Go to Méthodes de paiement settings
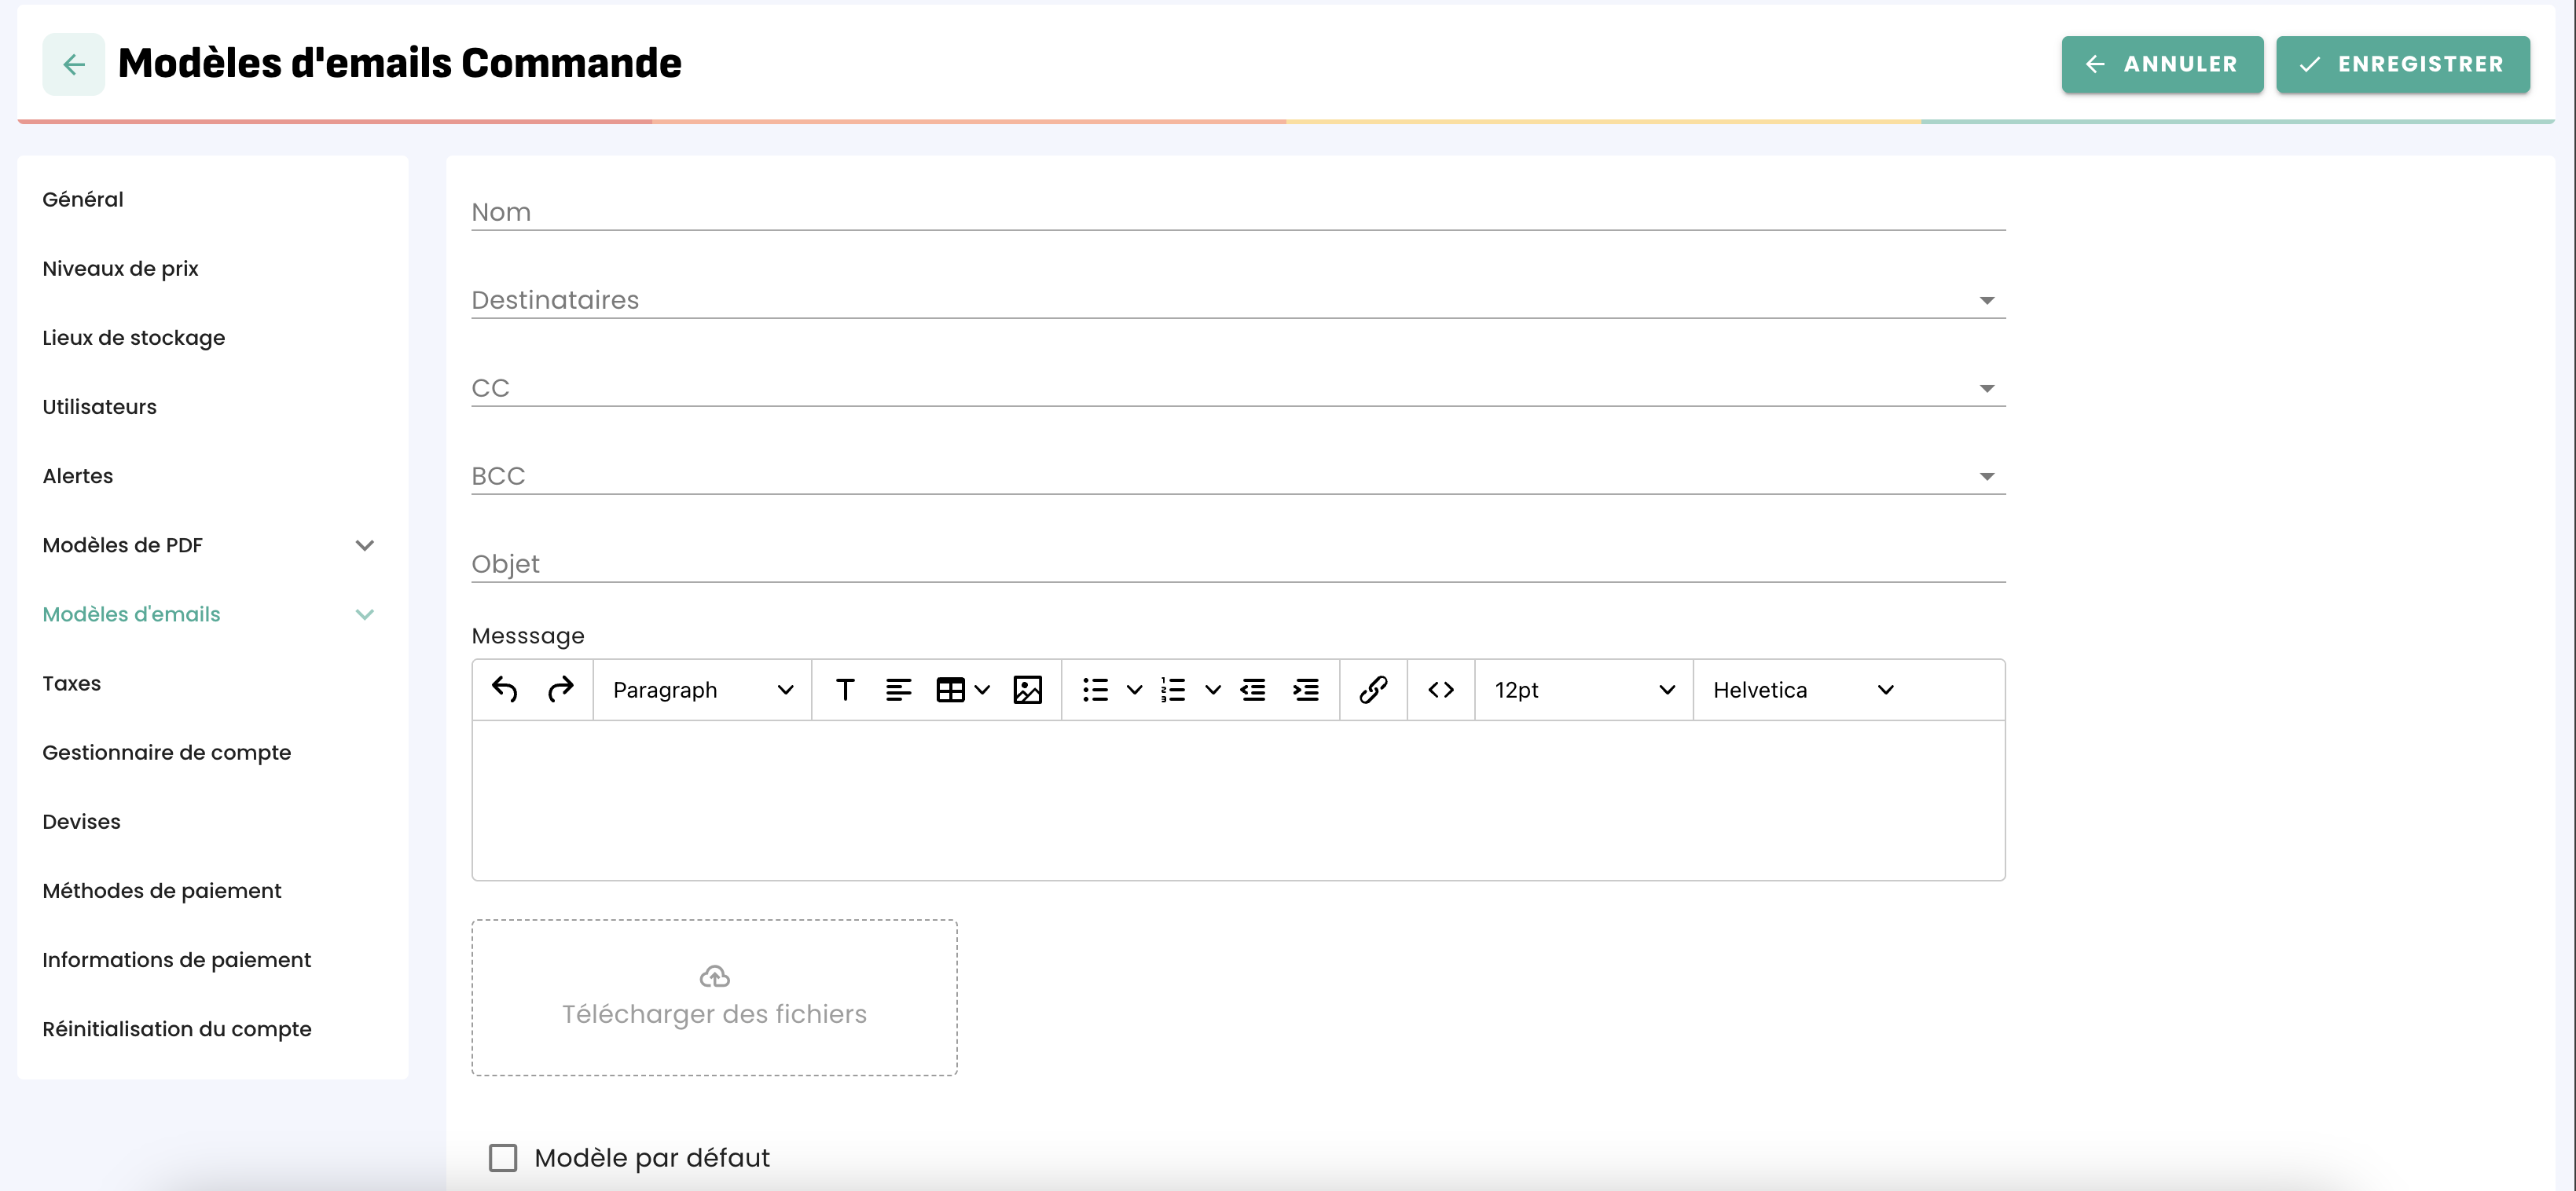Screen dimensions: 2576x1191 tap(161, 890)
